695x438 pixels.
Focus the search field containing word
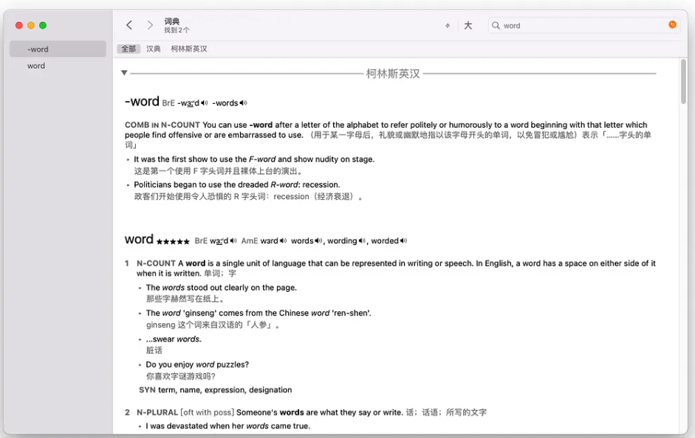tap(584, 26)
